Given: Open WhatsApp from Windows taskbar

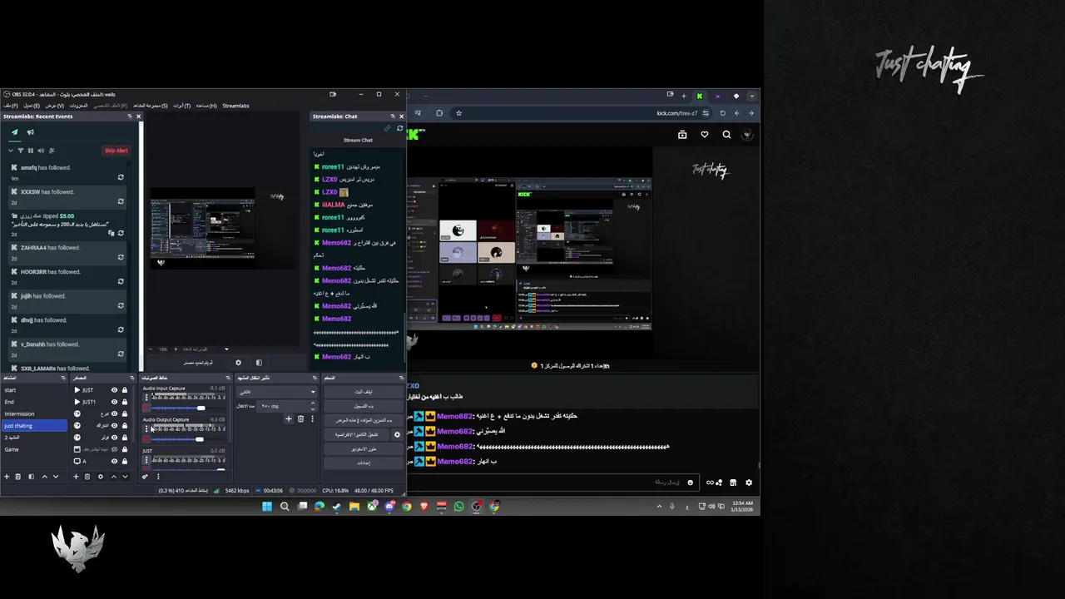Looking at the screenshot, I should coord(458,507).
